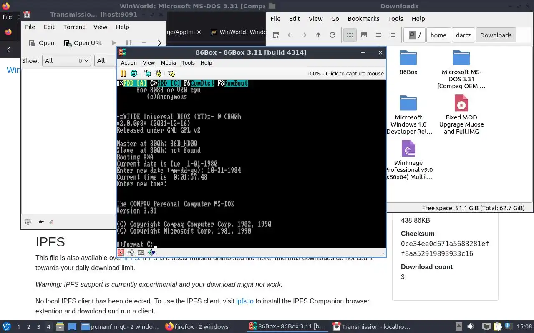Screen dimensions: 534x333
Task: Go forward in file manager toolbar
Action: (x=304, y=35)
